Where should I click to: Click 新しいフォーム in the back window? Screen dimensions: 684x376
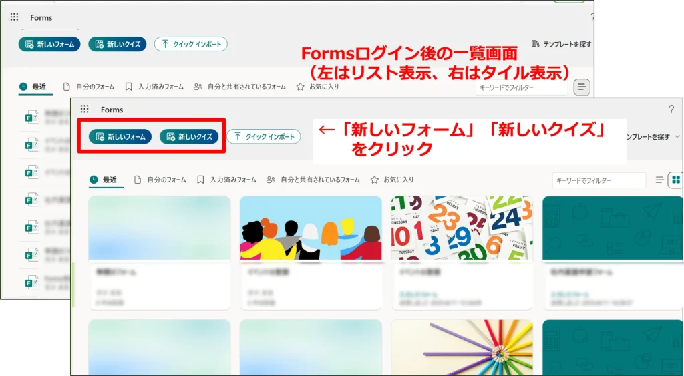(x=49, y=44)
